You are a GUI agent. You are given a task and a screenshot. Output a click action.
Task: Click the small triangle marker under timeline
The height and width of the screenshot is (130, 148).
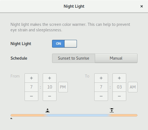pos(11,118)
